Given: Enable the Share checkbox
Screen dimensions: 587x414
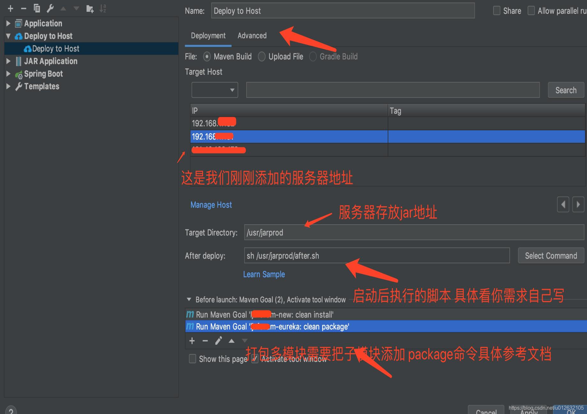Looking at the screenshot, I should pos(497,11).
